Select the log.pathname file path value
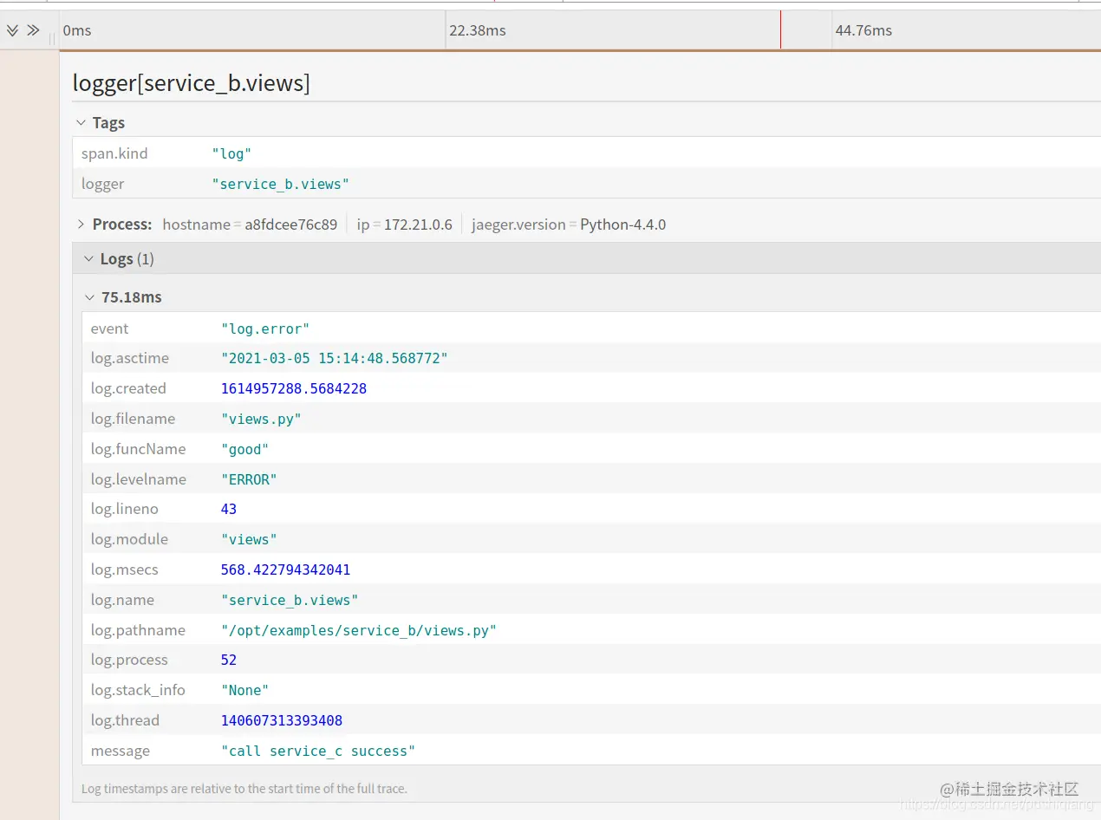Viewport: 1101px width, 820px height. 359,630
